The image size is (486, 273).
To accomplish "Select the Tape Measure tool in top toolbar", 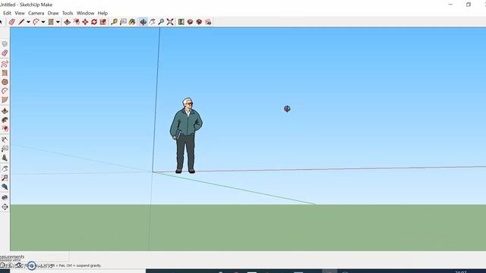I will click(x=115, y=22).
